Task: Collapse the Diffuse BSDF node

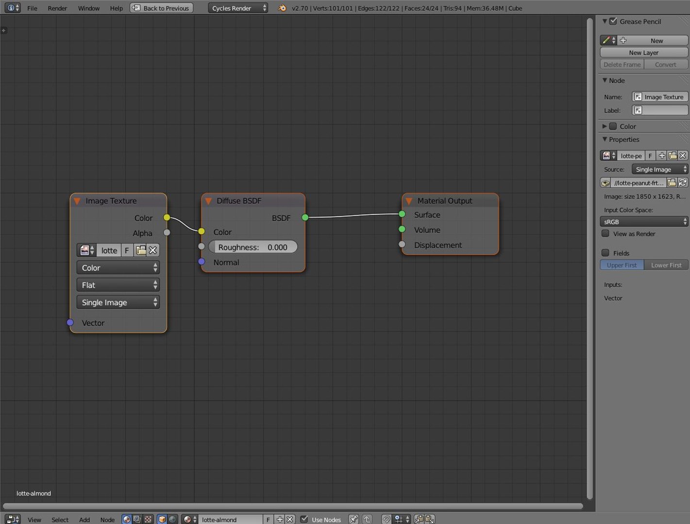Action: 208,201
